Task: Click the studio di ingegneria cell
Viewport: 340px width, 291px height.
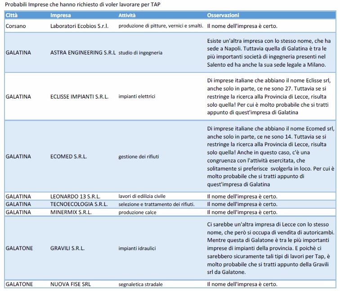Action: 140,53
